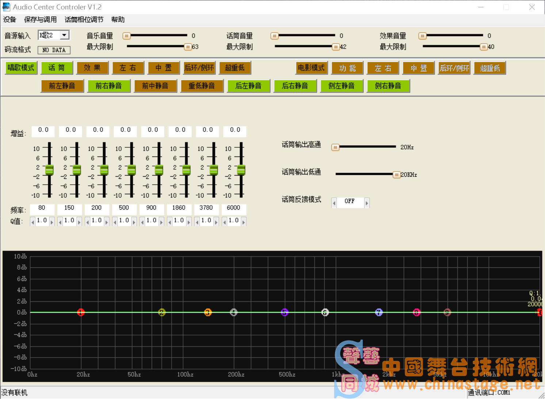Click the 80 Hz frequency field
The height and width of the screenshot is (399, 545).
42,208
